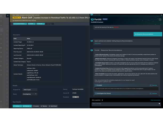Click the Clear Conversation link

[x=155, y=100]
